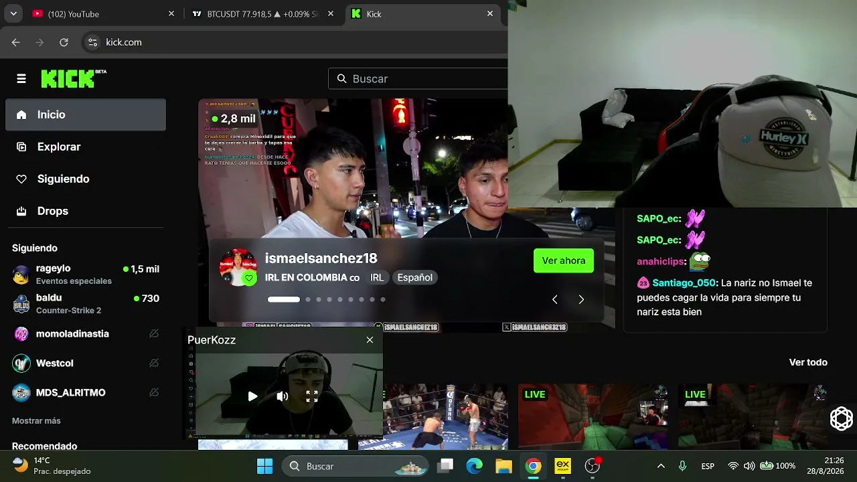Click the offline icon beside Westcol

click(154, 363)
